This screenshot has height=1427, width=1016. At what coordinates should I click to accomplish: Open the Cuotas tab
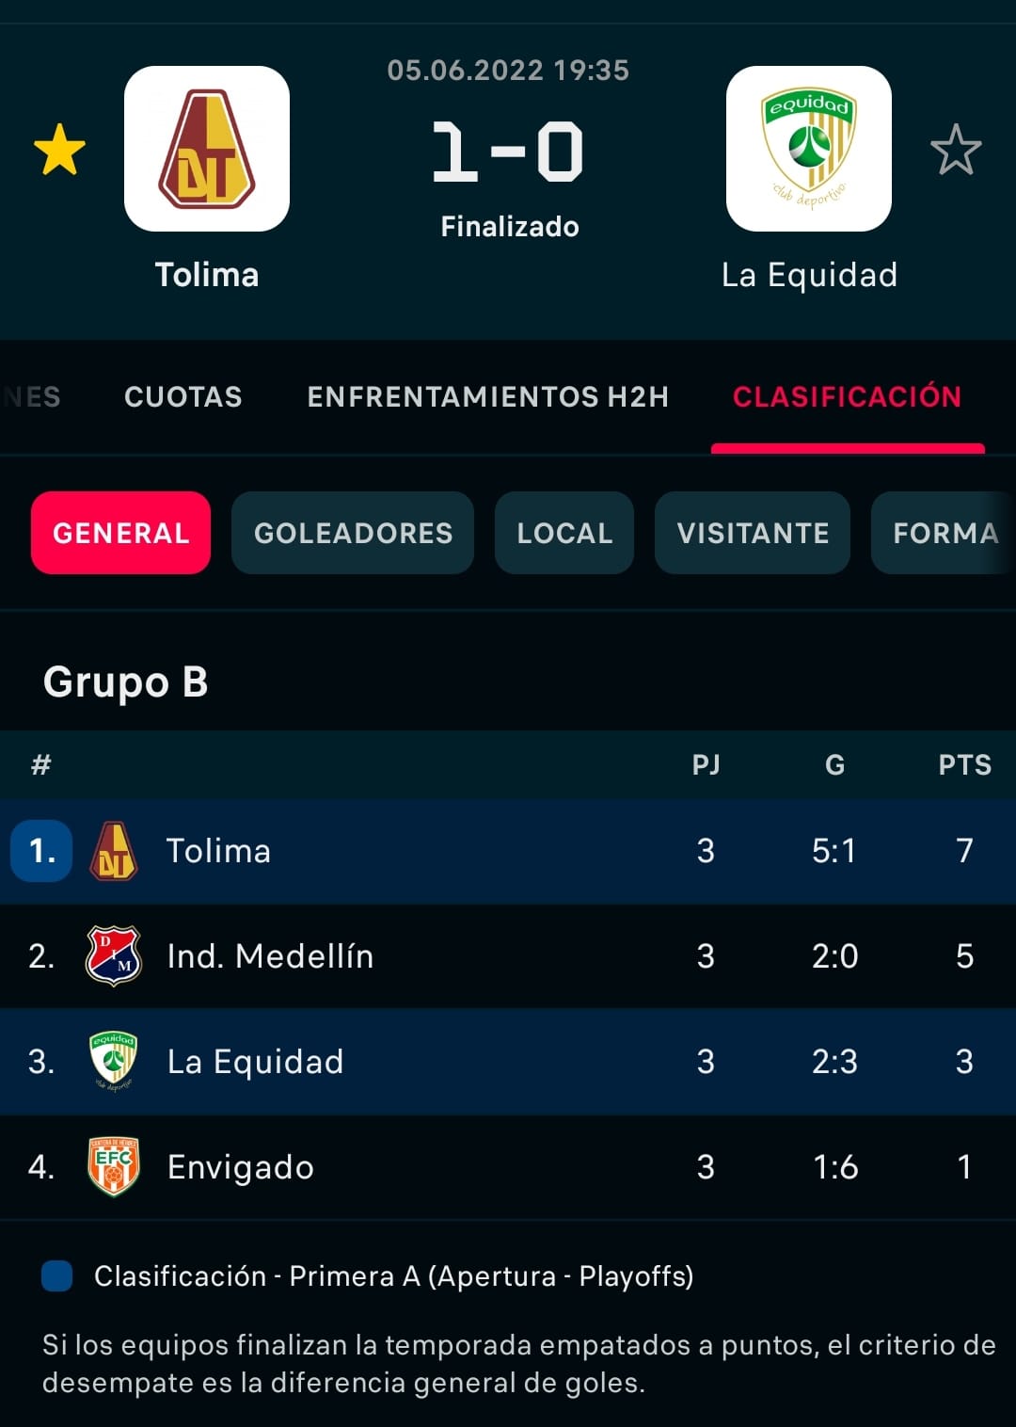click(183, 397)
